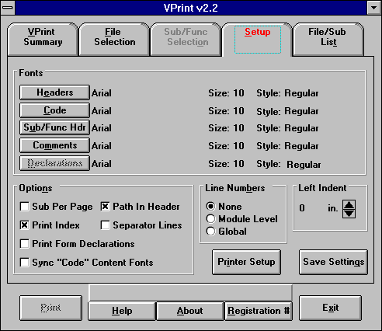
Task: Switch to the VPrint Summary tab
Action: pos(43,39)
